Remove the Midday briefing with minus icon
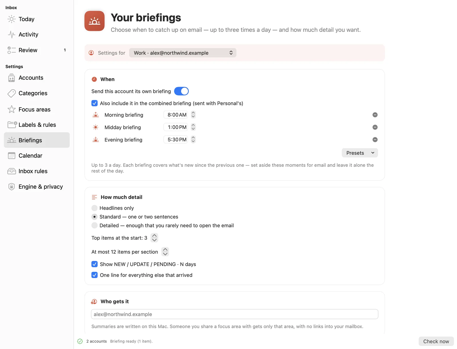The width and height of the screenshot is (457, 349). tap(375, 127)
